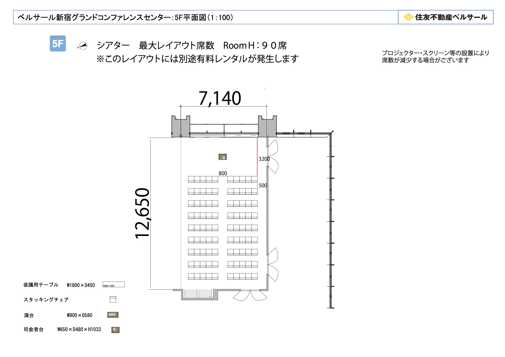The width and height of the screenshot is (505, 357).
Task: Click the right gray structural column
Action: pyautogui.click(x=267, y=126)
